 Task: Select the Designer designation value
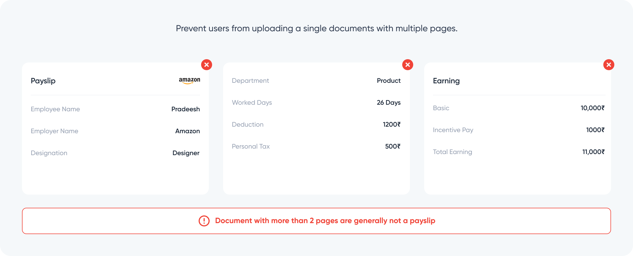pos(186,153)
